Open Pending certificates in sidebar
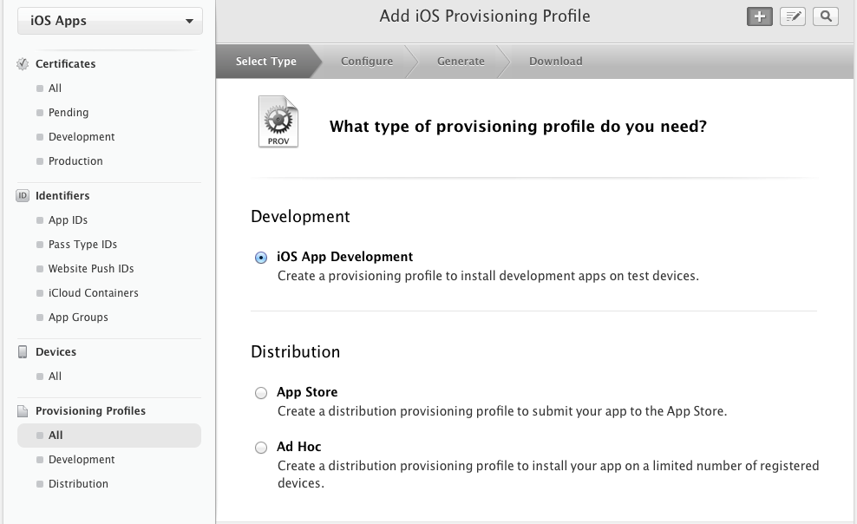The width and height of the screenshot is (857, 524). 69,113
